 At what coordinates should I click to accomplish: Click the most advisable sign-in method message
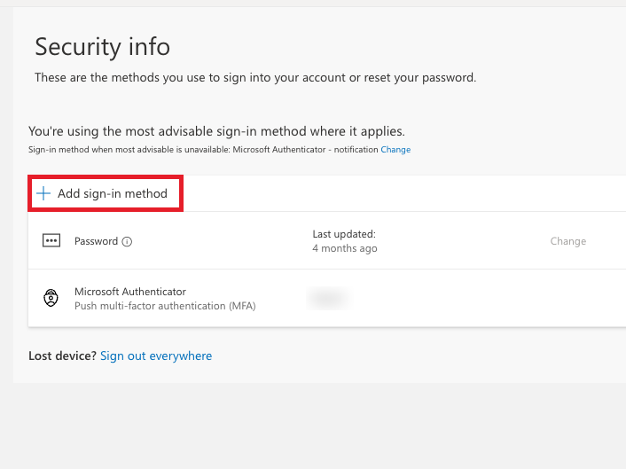pyautogui.click(x=216, y=131)
